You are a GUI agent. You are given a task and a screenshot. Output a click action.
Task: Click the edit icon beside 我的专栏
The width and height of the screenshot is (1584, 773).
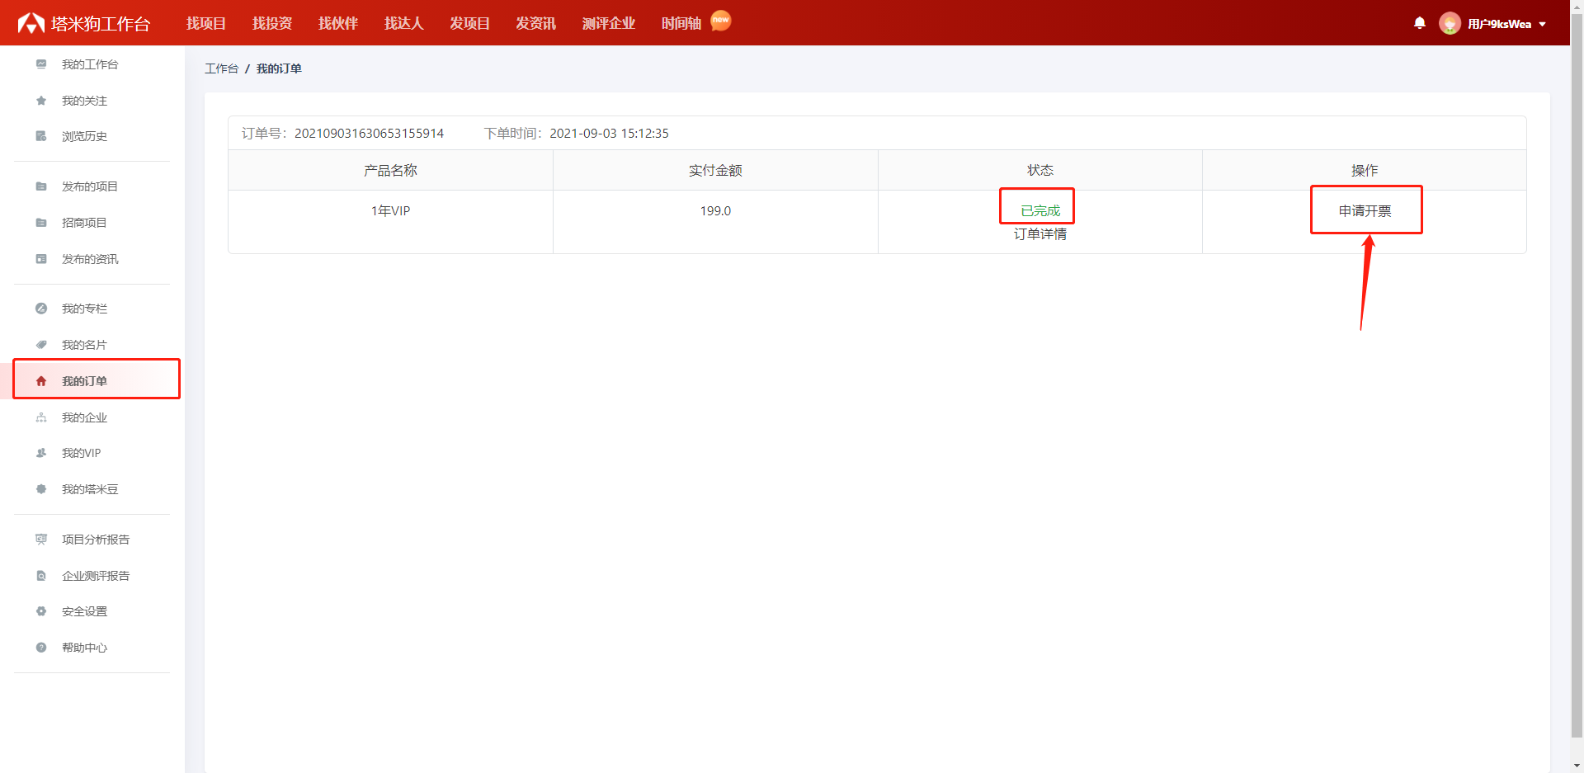point(41,309)
